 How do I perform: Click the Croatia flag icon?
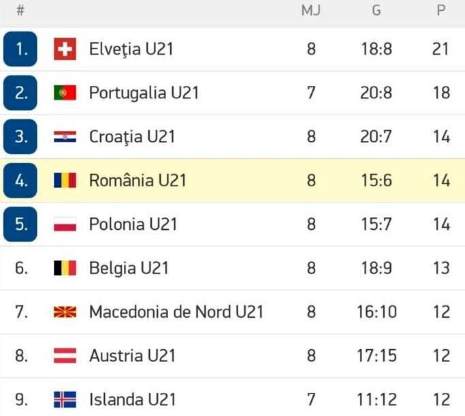(x=65, y=136)
